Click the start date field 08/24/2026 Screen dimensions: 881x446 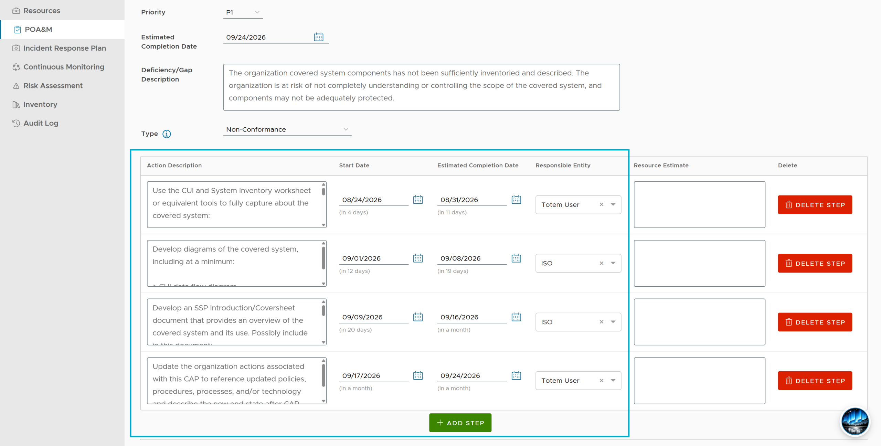(x=374, y=200)
